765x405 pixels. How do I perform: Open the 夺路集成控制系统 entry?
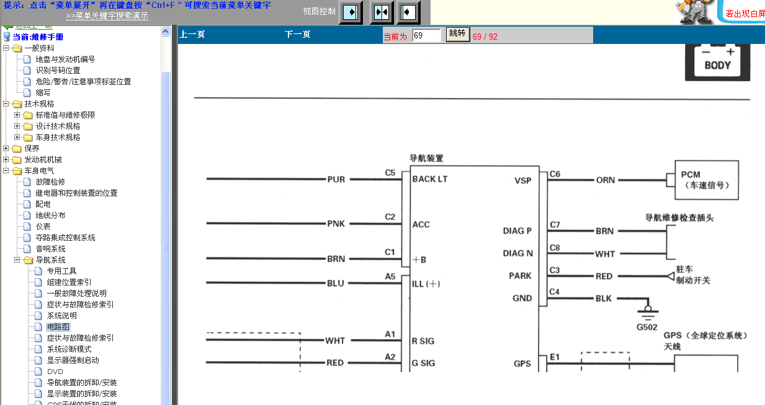[x=65, y=238]
